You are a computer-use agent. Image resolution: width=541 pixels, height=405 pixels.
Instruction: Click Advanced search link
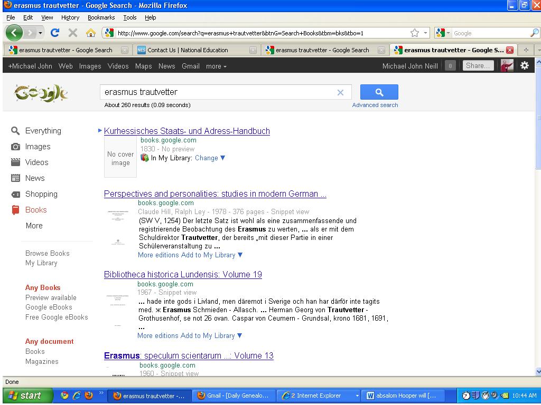(x=375, y=105)
